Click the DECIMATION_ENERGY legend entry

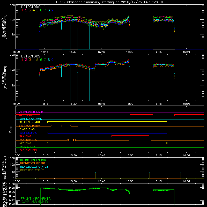tap(33, 160)
